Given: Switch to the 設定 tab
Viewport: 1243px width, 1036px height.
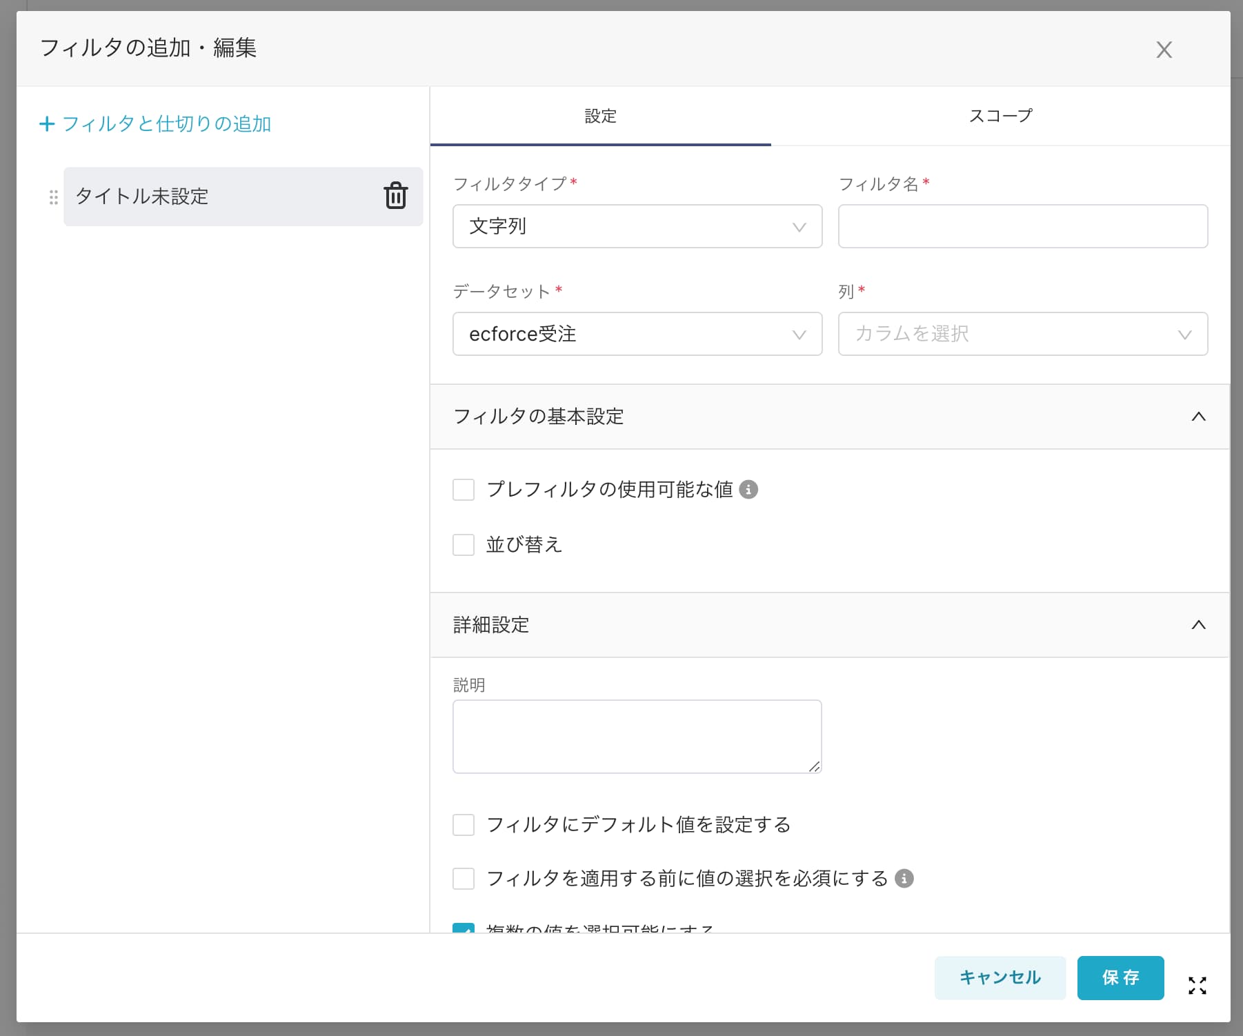Looking at the screenshot, I should (601, 116).
